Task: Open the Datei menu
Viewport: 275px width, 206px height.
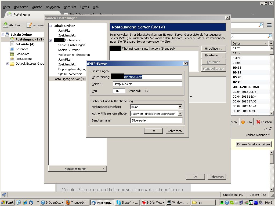Action: (6, 7)
